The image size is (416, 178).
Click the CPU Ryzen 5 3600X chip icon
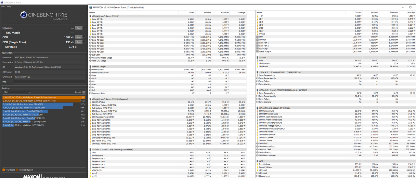[90, 15]
